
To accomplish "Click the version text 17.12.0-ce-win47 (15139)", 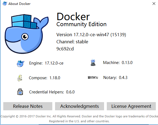I will tap(91, 35).
